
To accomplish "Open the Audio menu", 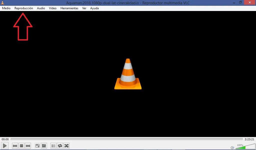I will tap(41, 8).
